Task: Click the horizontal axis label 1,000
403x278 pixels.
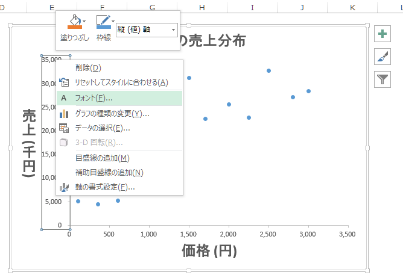Action: pyautogui.click(x=149, y=234)
